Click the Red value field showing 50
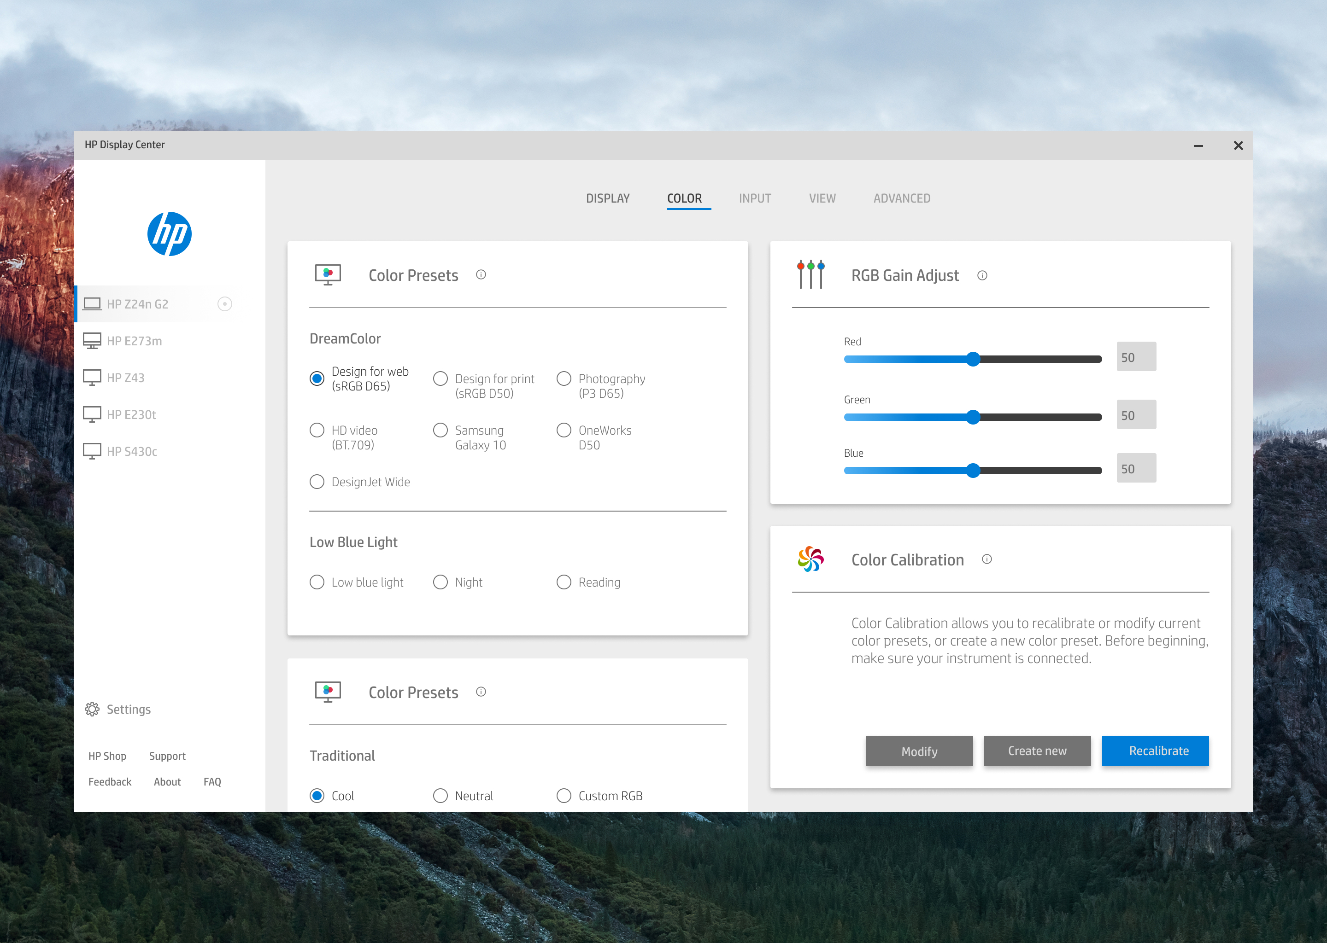The image size is (1327, 943). 1136,356
